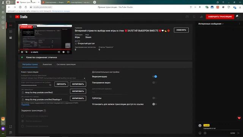Open chat options three-dot menu
This screenshot has width=243, height=137.
click(239, 24)
